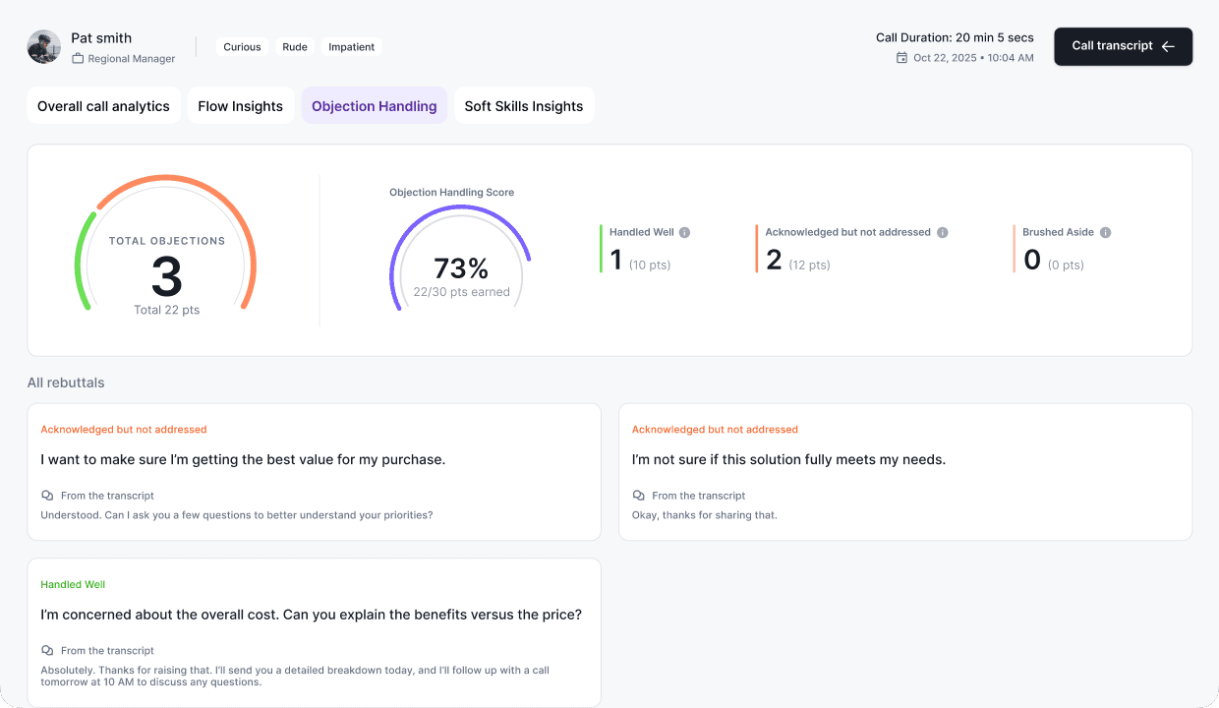
Task: Open the Call transcript button
Action: (x=1123, y=46)
